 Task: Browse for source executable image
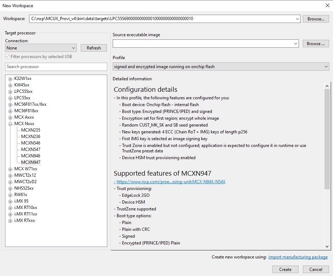click(316, 44)
